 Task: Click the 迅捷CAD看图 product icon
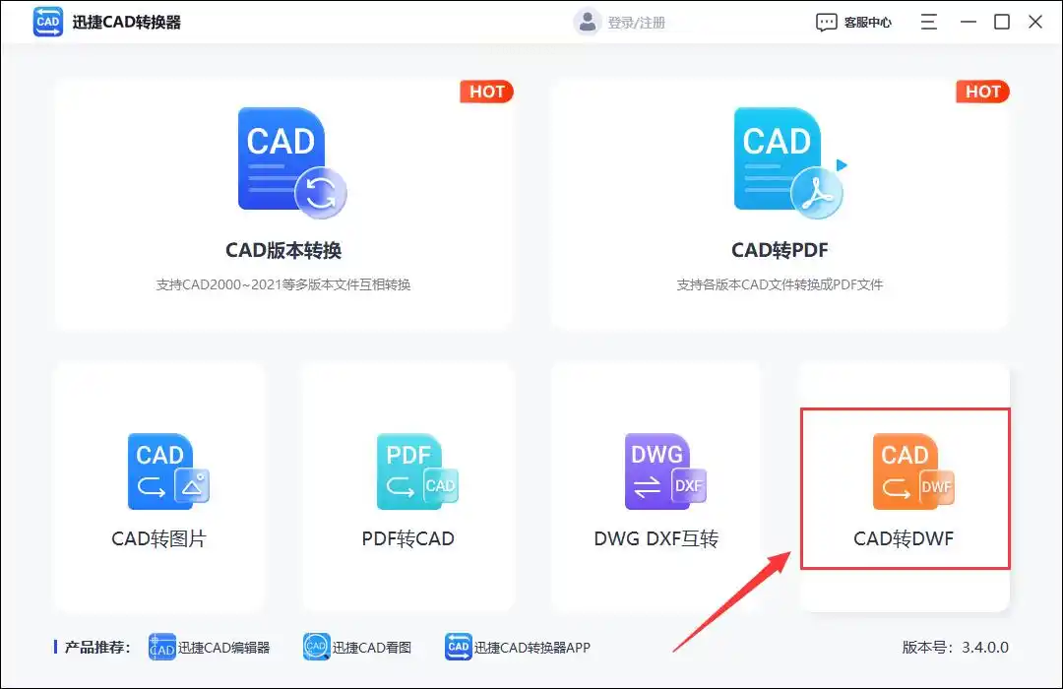[317, 647]
